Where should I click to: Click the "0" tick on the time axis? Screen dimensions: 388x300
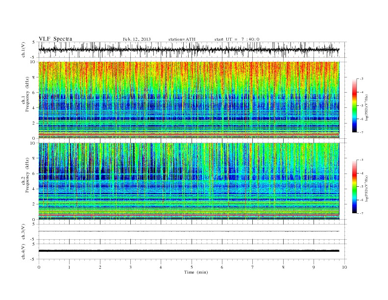39,267
